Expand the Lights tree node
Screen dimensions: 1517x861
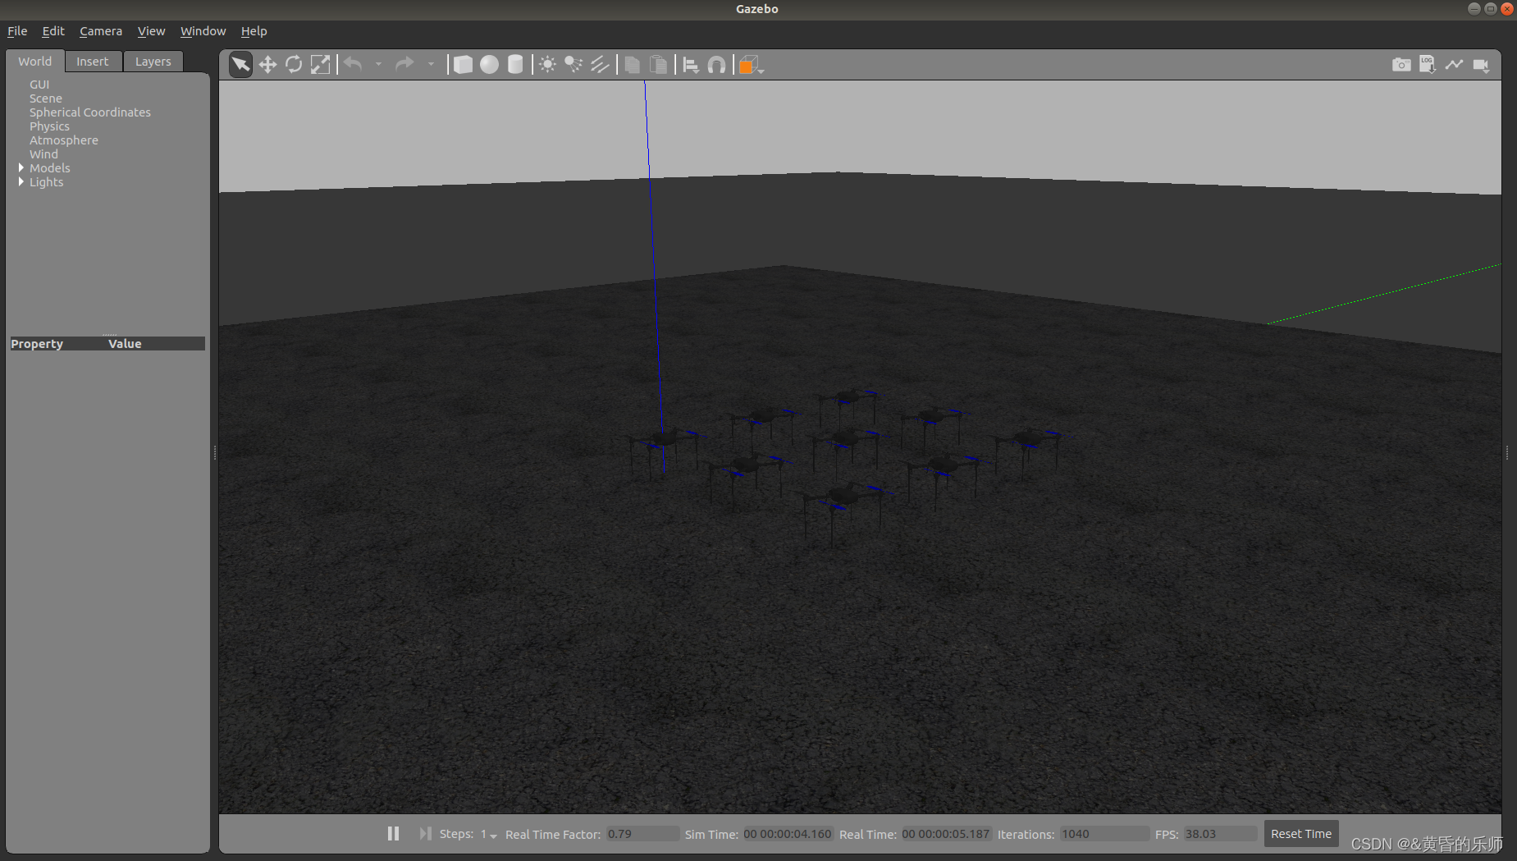coord(21,181)
